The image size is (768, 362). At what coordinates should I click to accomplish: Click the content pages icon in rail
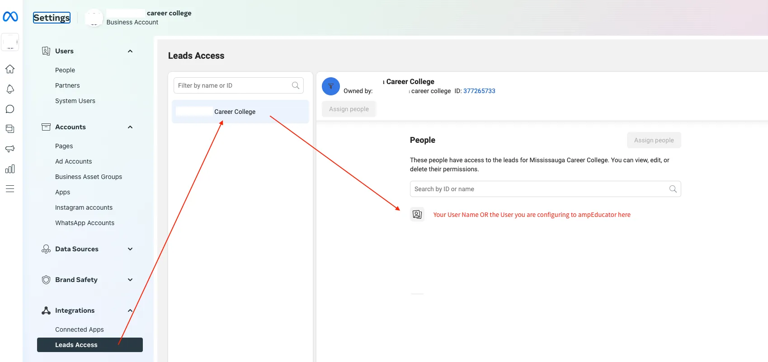tap(10, 129)
